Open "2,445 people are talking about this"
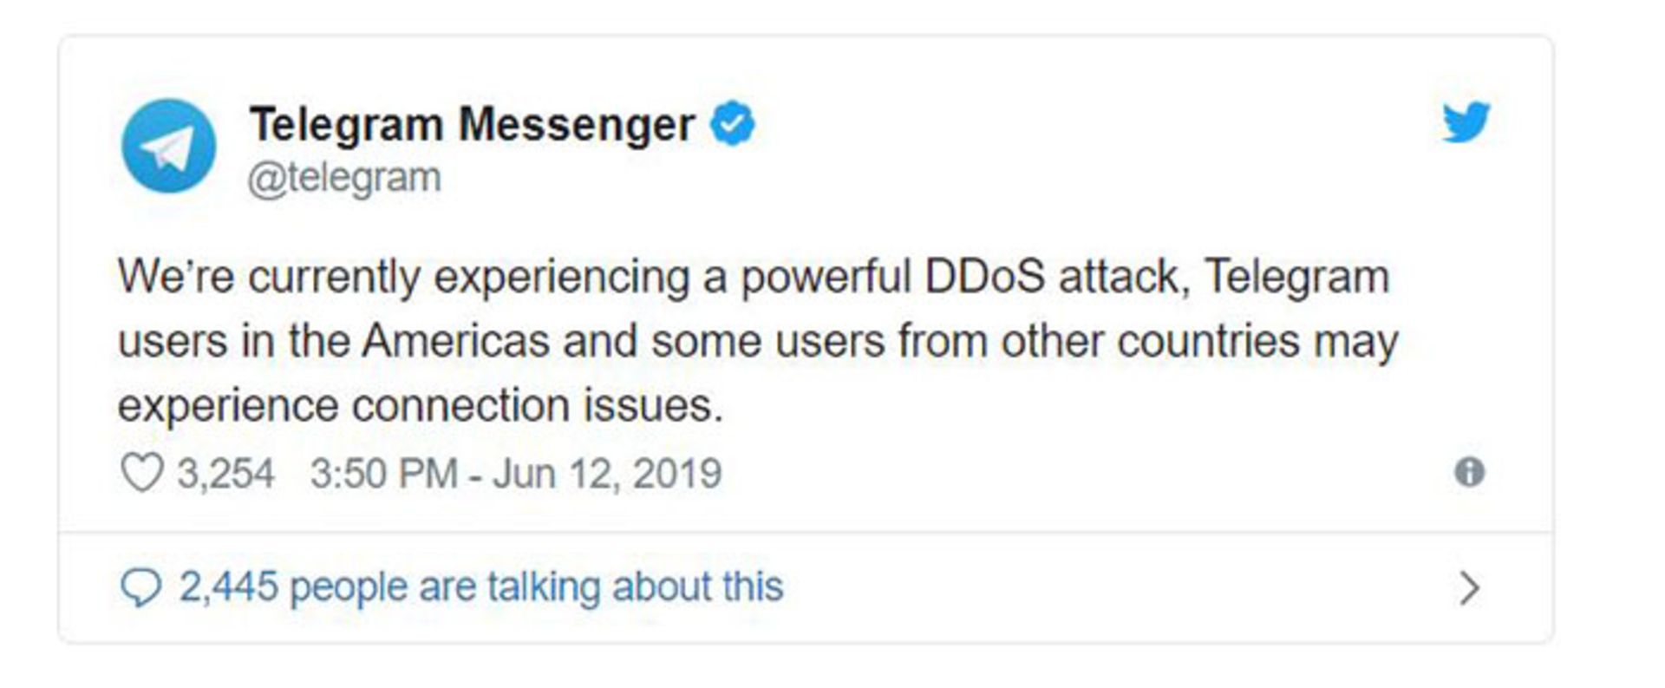 pyautogui.click(x=481, y=587)
